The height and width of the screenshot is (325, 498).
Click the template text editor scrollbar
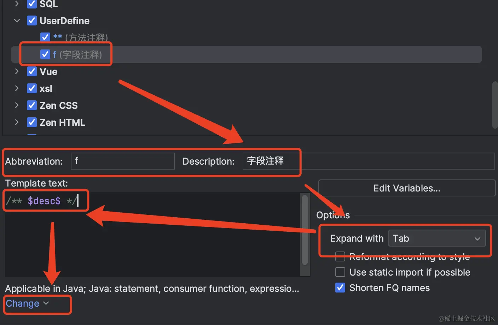305,230
